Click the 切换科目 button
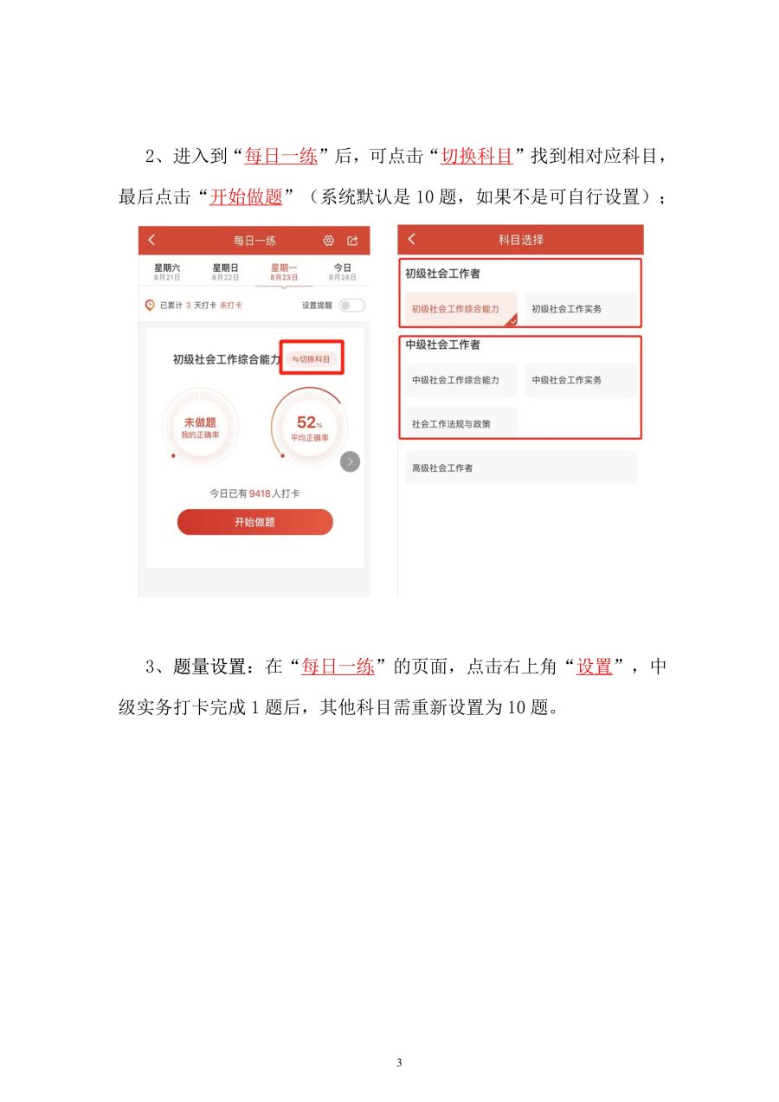The width and height of the screenshot is (779, 1102). click(312, 358)
